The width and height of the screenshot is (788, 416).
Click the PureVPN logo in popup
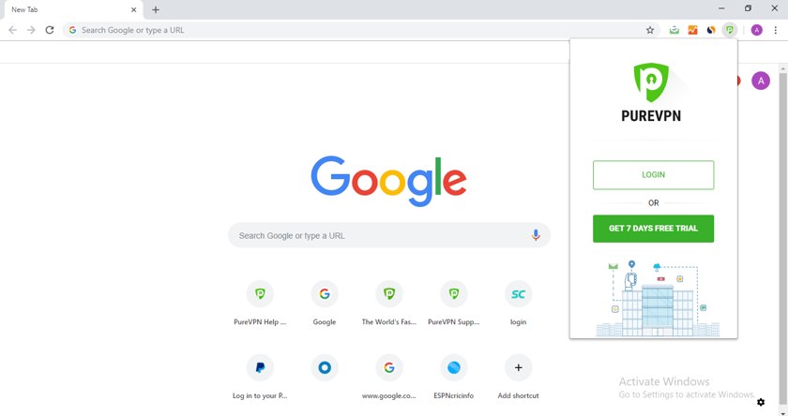[x=651, y=93]
